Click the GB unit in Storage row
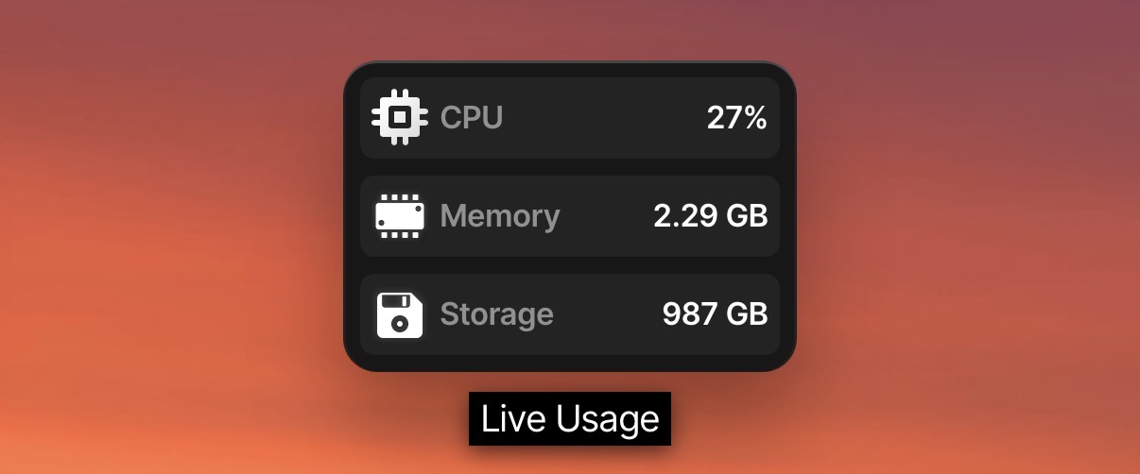The image size is (1140, 474). pyautogui.click(x=746, y=314)
